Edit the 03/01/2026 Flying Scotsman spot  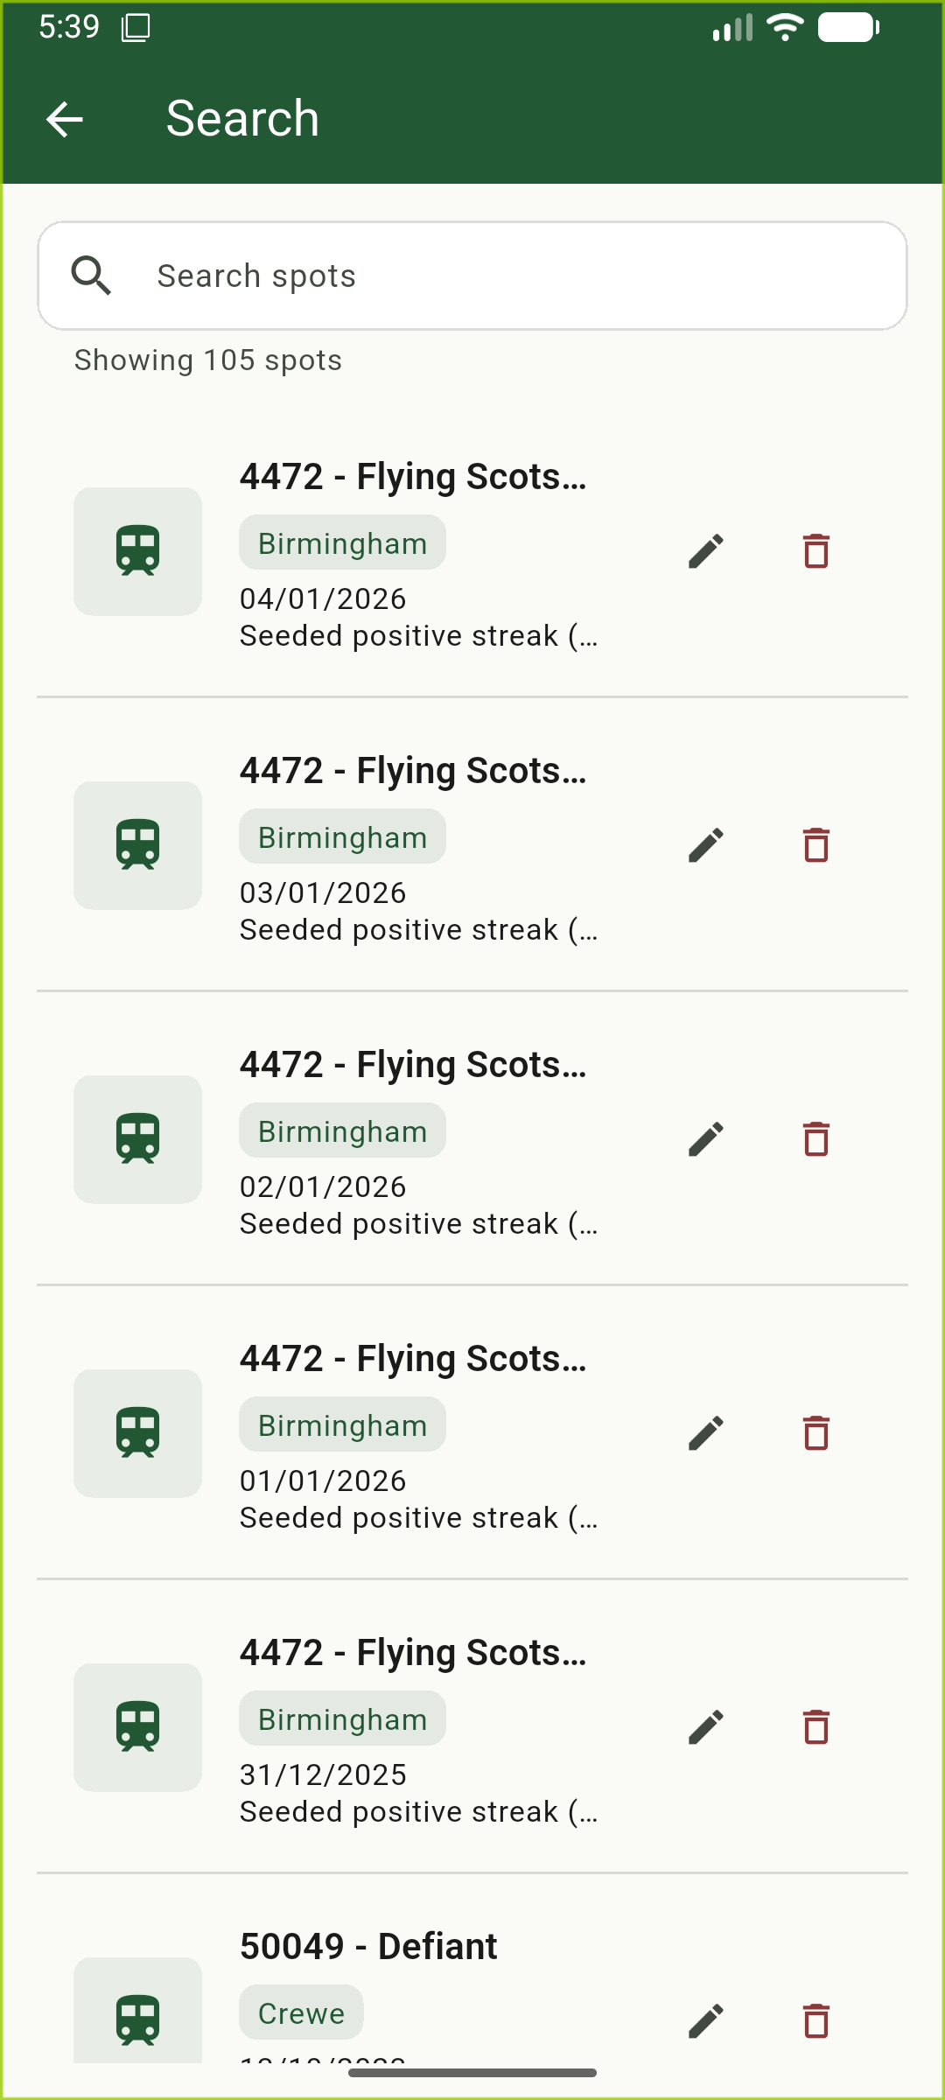(706, 845)
